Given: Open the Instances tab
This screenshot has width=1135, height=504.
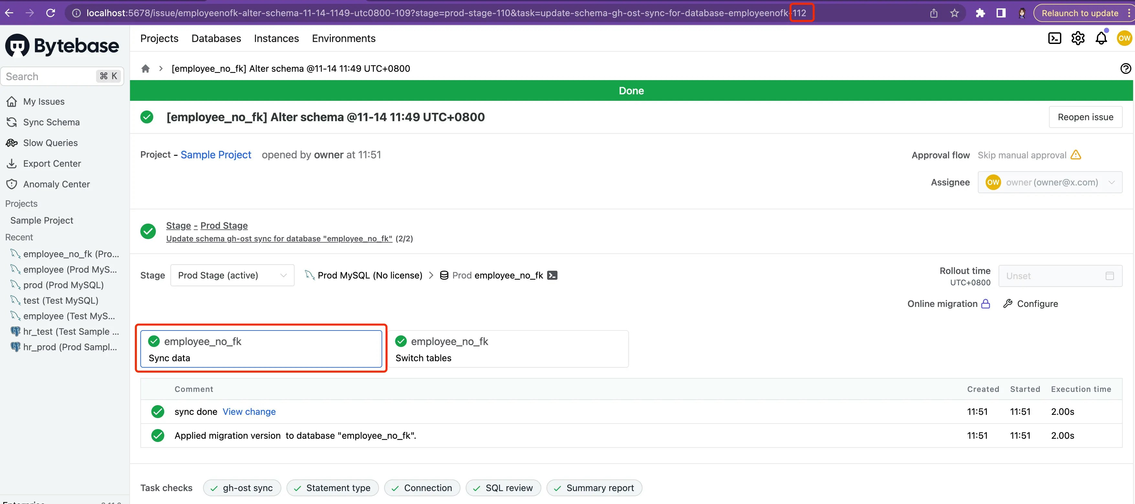Looking at the screenshot, I should coord(276,38).
